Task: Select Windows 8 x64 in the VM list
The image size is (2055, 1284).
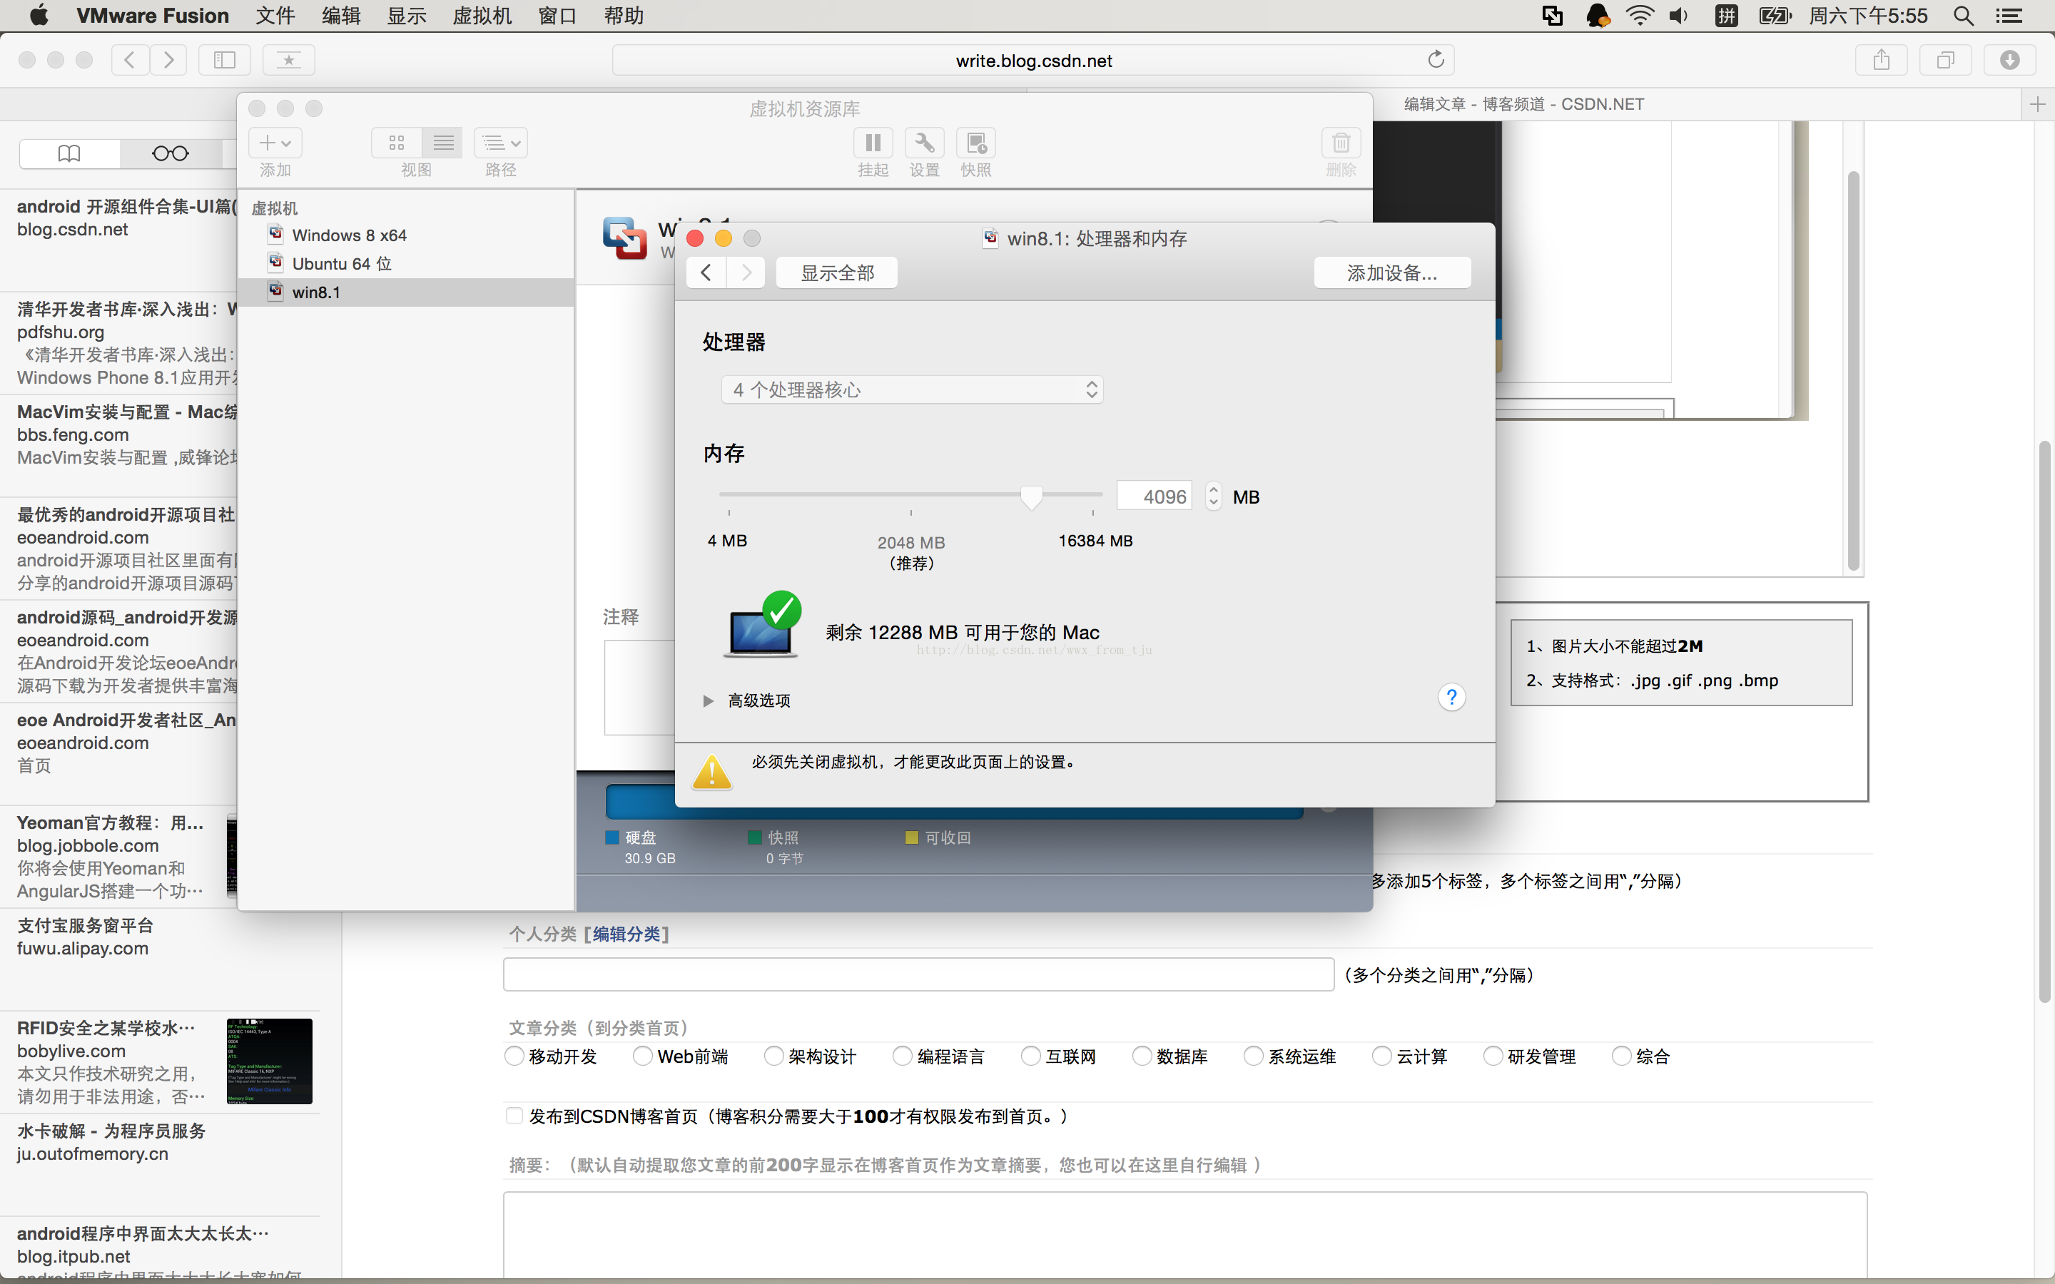Action: click(x=406, y=235)
